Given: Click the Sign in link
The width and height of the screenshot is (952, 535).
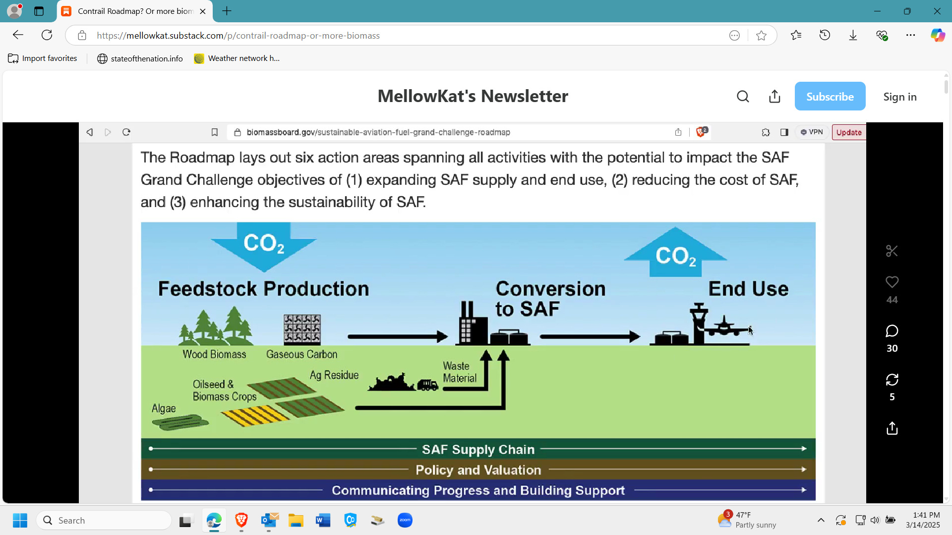Looking at the screenshot, I should [x=899, y=97].
